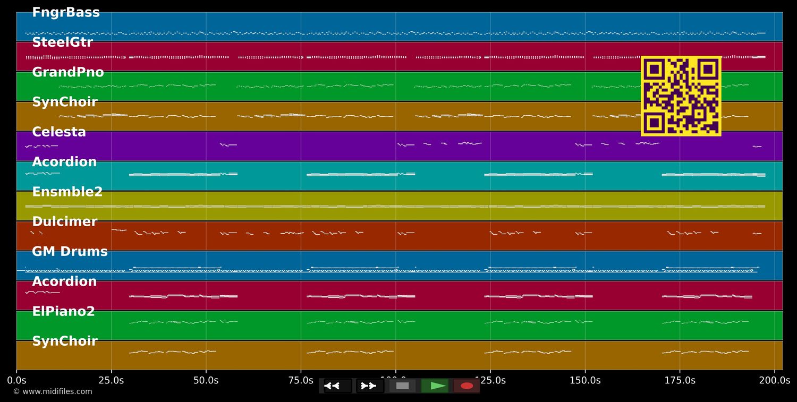Mute the Celesta track
797x402 pixels.
58,131
